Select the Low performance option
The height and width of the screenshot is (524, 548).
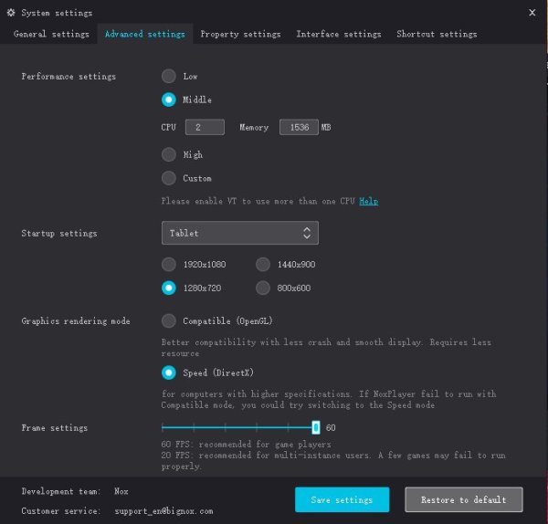click(169, 77)
